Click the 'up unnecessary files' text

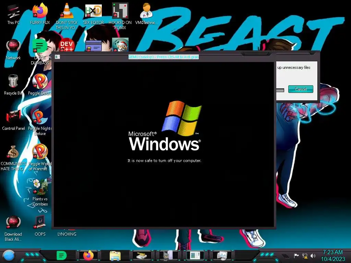(294, 67)
